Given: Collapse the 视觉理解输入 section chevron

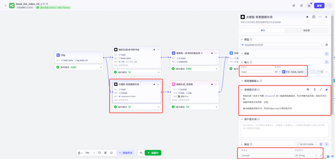Looking at the screenshot, I should (242, 81).
